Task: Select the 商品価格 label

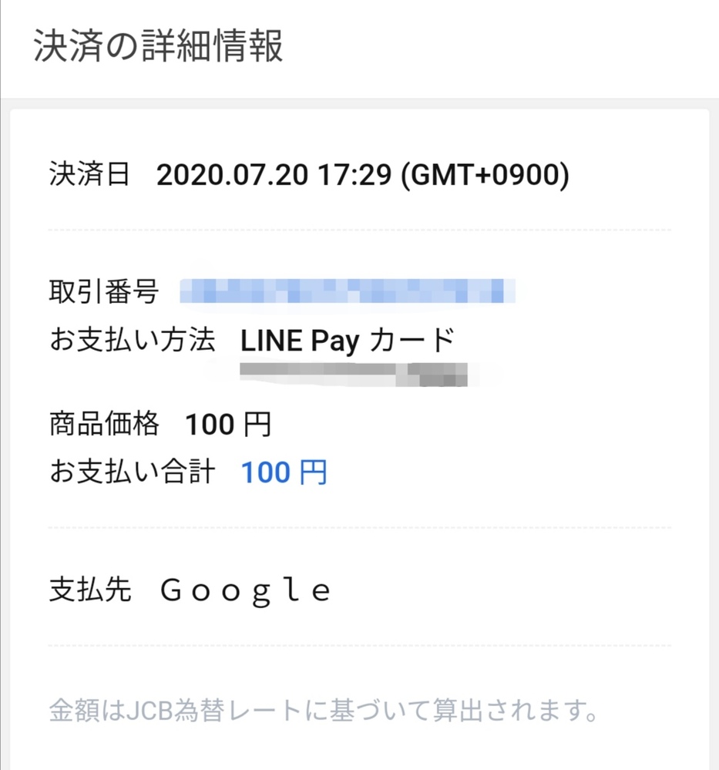Action: pos(103,424)
